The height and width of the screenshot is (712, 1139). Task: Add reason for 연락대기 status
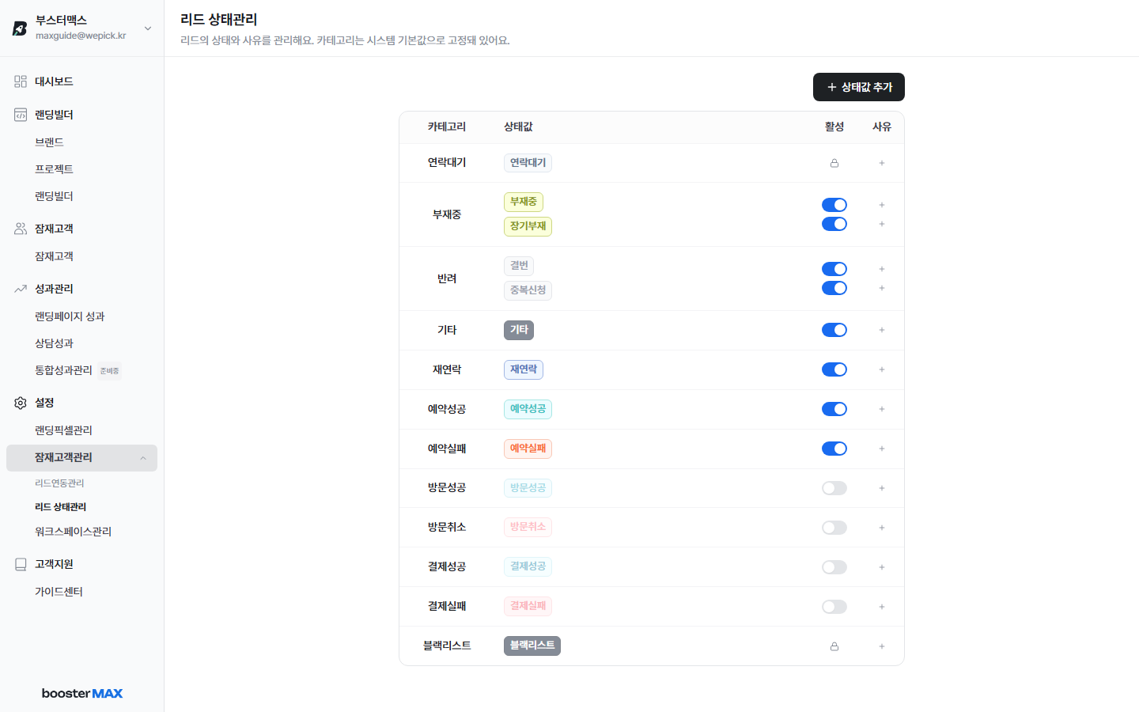[x=882, y=163]
